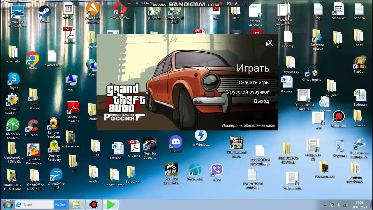Launch CCleaner desktop icon
The image size is (373, 210).
pyautogui.click(x=32, y=128)
